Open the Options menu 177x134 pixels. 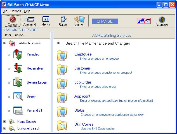(16, 11)
